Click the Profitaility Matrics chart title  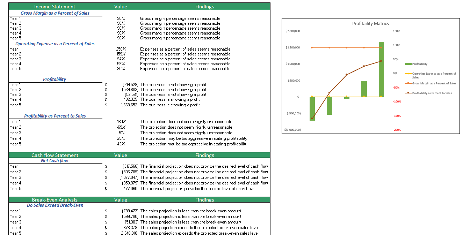pos(371,23)
